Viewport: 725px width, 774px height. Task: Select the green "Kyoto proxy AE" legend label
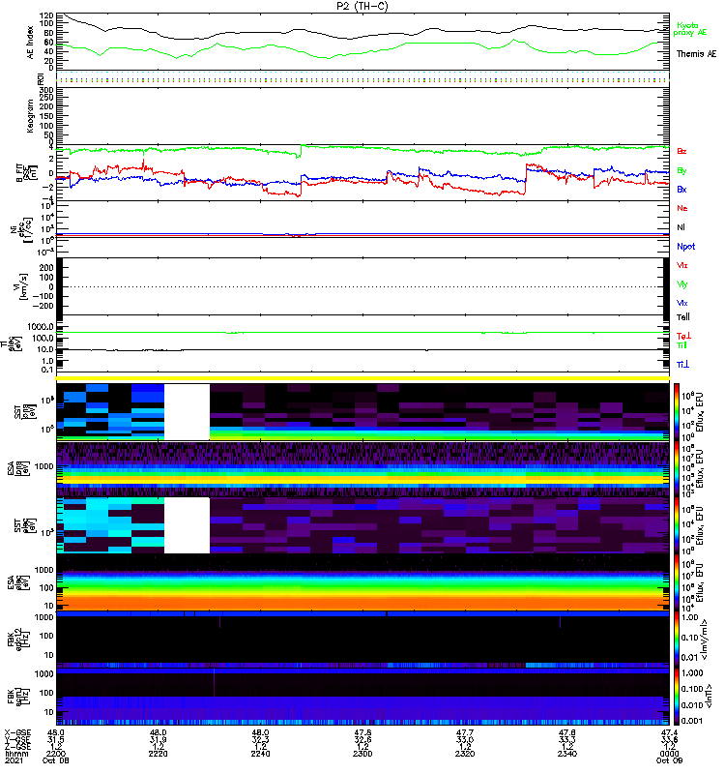pyautogui.click(x=690, y=29)
